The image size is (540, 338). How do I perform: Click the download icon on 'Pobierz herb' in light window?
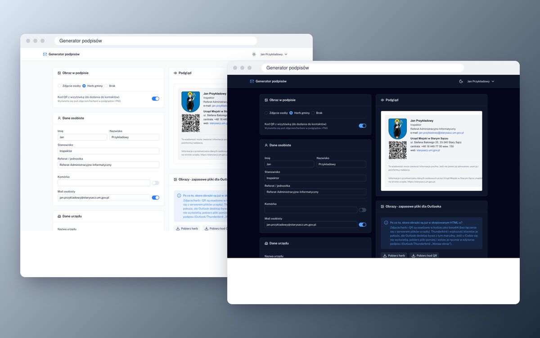point(178,228)
